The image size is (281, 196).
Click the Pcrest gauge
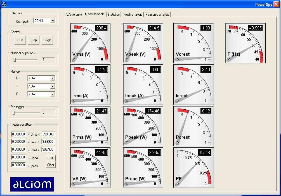click(193, 126)
